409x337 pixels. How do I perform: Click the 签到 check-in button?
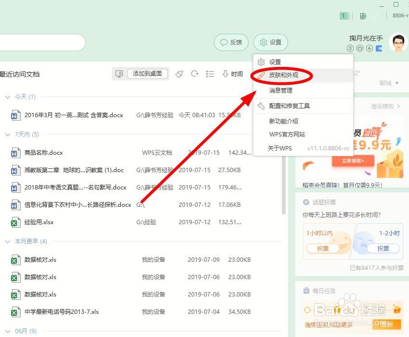pos(386,324)
